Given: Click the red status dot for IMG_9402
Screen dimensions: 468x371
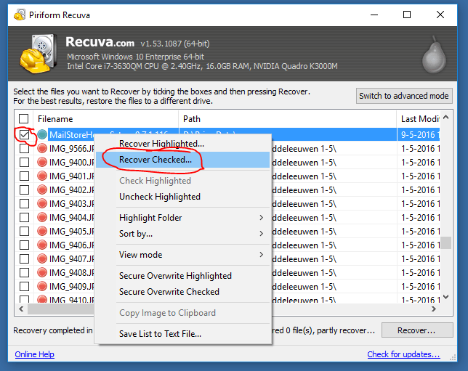Looking at the screenshot, I should (42, 189).
